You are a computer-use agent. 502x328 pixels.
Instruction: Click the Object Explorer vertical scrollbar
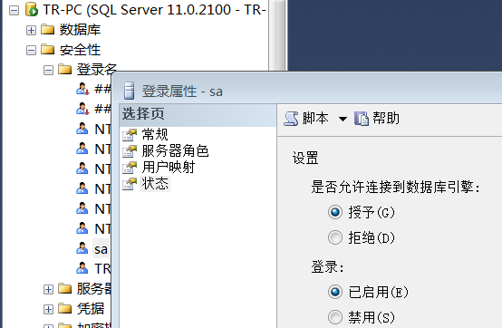pos(277,35)
